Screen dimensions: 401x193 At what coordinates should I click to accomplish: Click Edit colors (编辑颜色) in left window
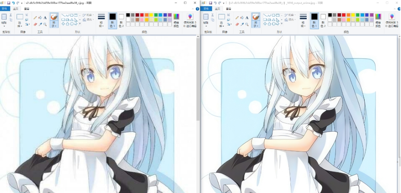(176, 21)
